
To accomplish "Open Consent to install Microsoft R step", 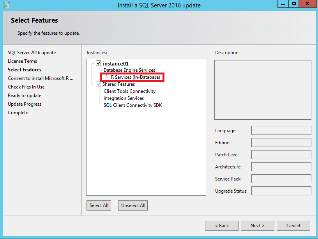I will coord(41,78).
